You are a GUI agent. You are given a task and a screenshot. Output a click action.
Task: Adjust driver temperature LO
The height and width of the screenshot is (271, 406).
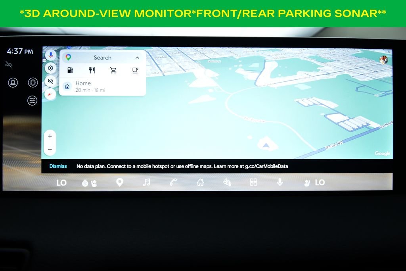coord(61,183)
